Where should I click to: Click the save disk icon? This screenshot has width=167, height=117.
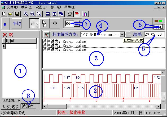(x=17, y=14)
